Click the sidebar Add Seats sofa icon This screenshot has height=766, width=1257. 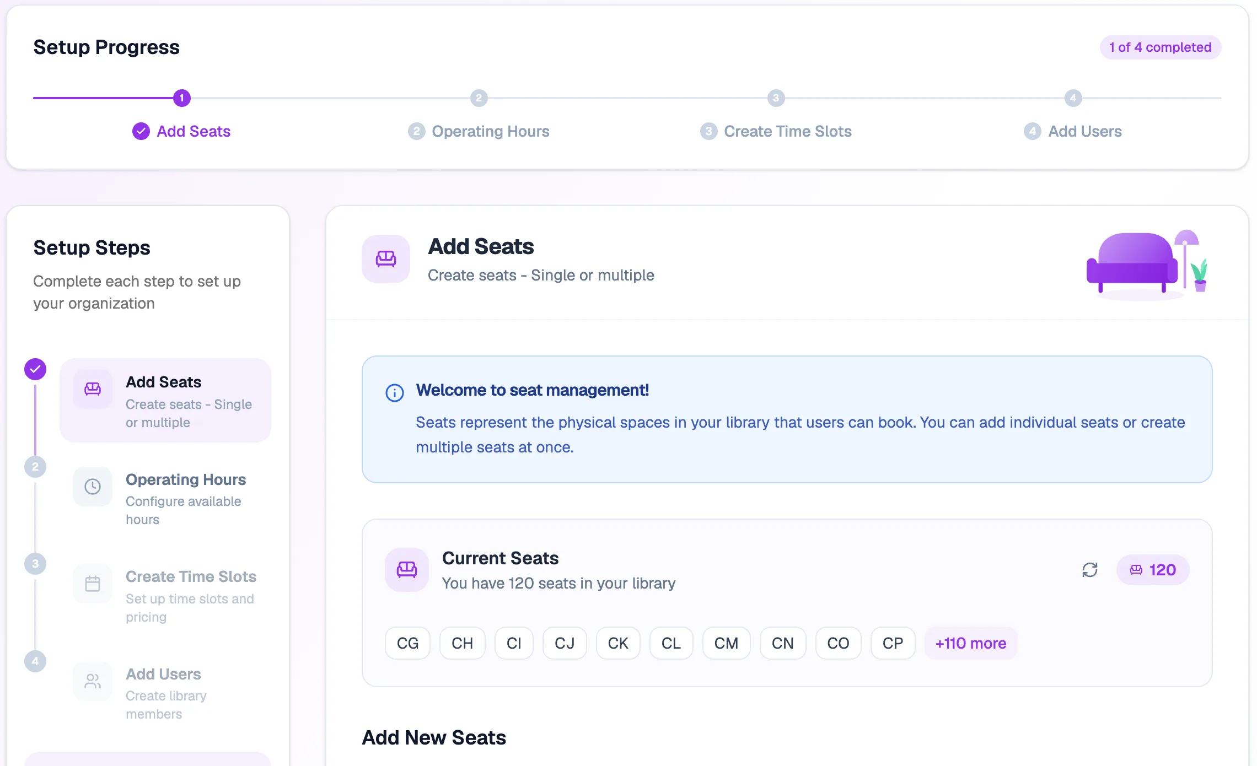[93, 389]
